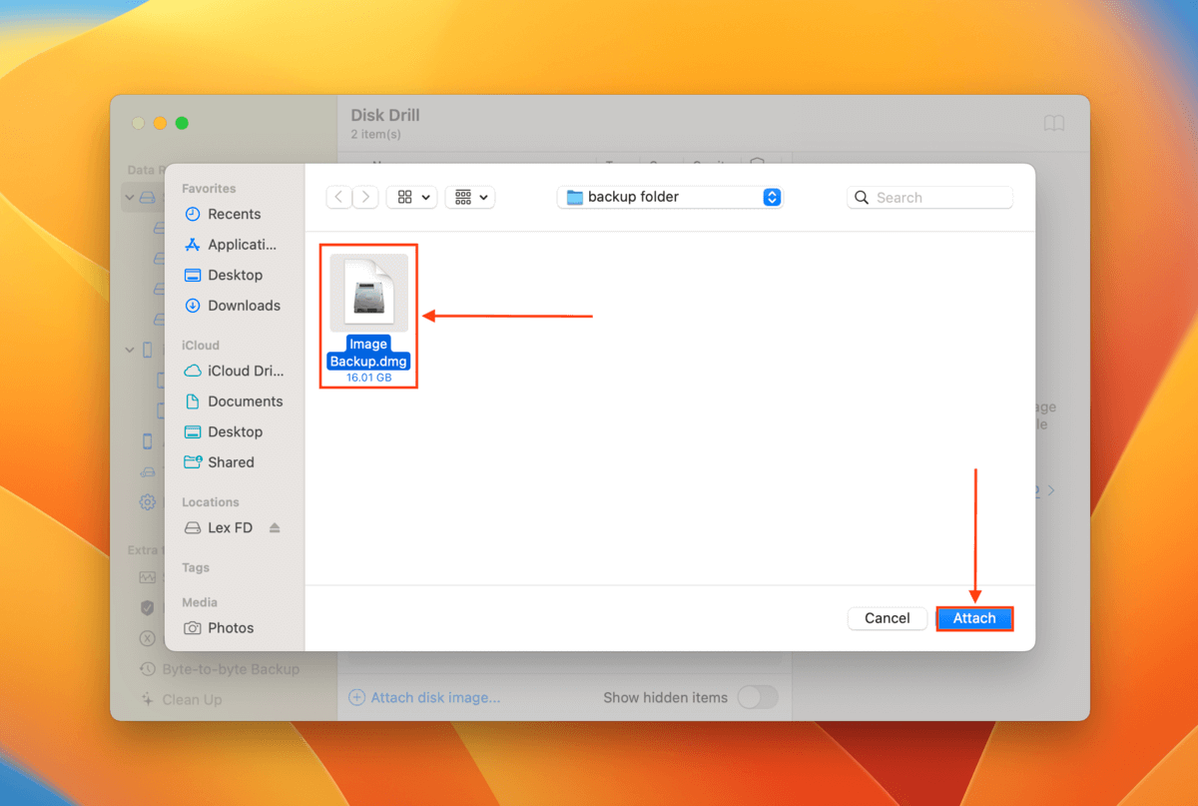Collapse the second Disk Drill sidebar tree group
Screen dimensions: 1198x806
(x=130, y=350)
